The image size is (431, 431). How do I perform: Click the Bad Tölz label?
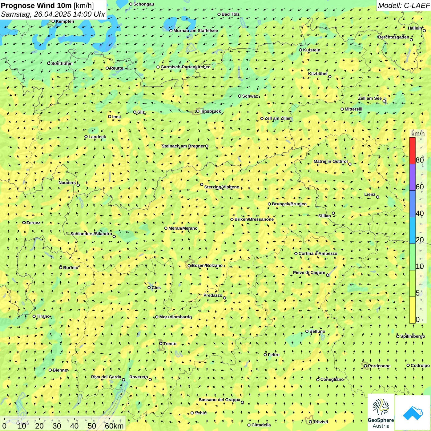click(230, 14)
